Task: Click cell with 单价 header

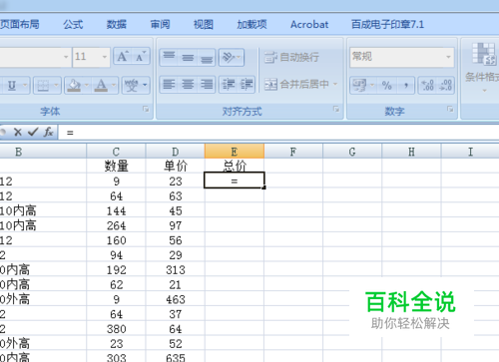Action: pyautogui.click(x=176, y=166)
